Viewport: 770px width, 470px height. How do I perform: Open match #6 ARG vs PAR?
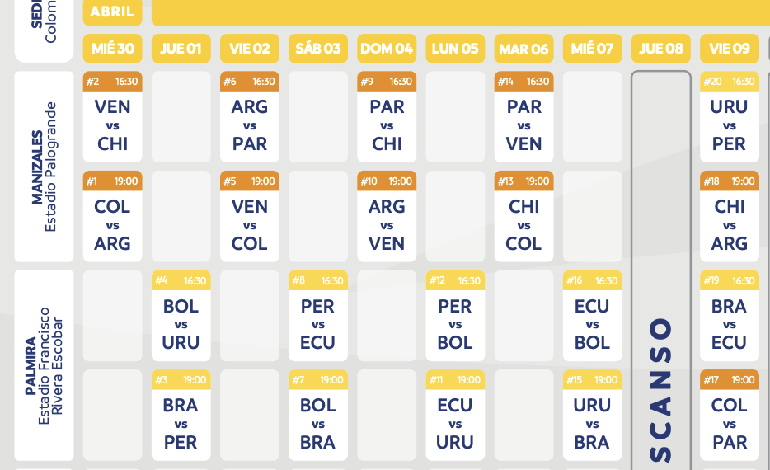point(250,117)
